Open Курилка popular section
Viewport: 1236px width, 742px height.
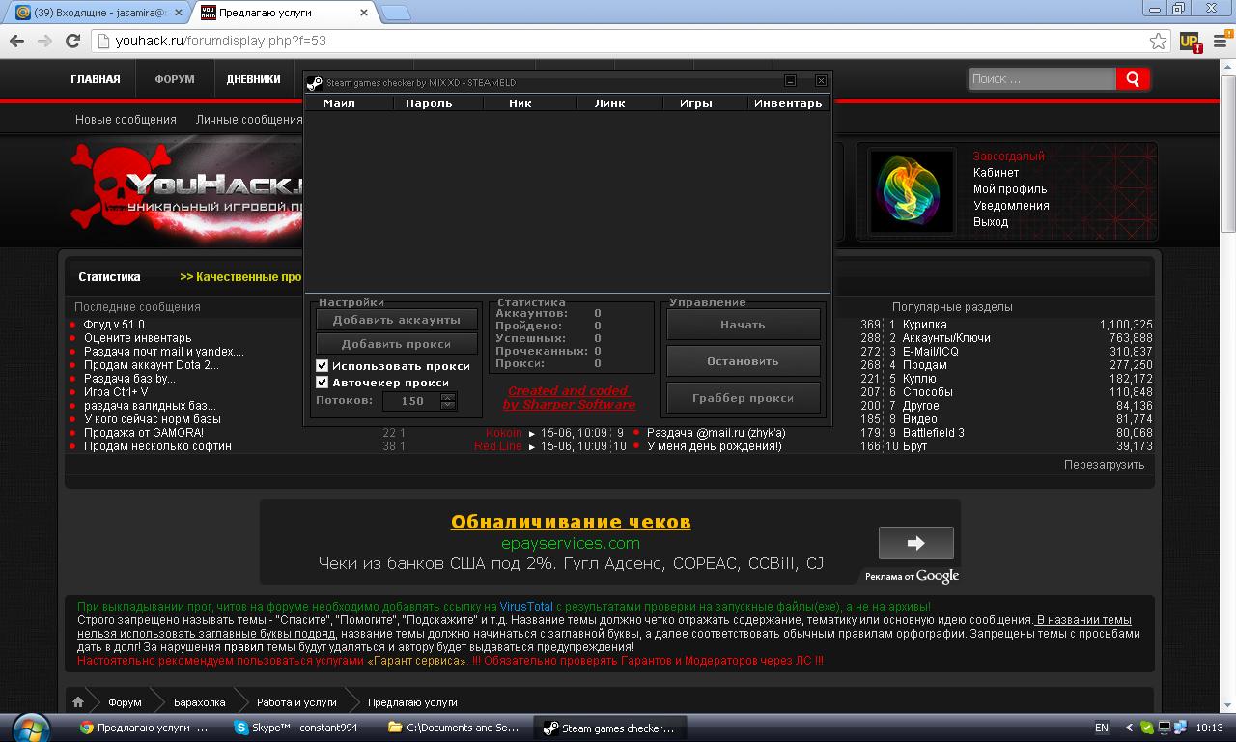[924, 325]
